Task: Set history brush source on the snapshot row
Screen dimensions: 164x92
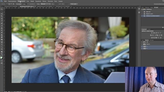Action: (x=142, y=9)
